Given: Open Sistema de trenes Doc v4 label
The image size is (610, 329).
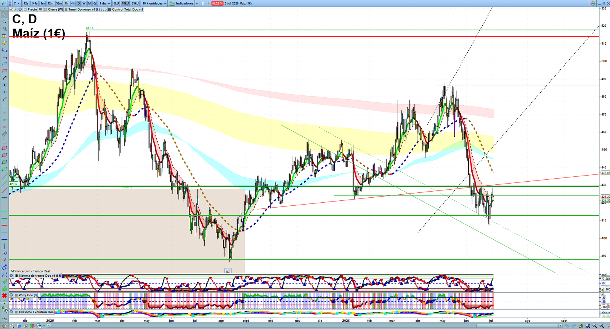Looking at the screenshot, I should point(40,276).
